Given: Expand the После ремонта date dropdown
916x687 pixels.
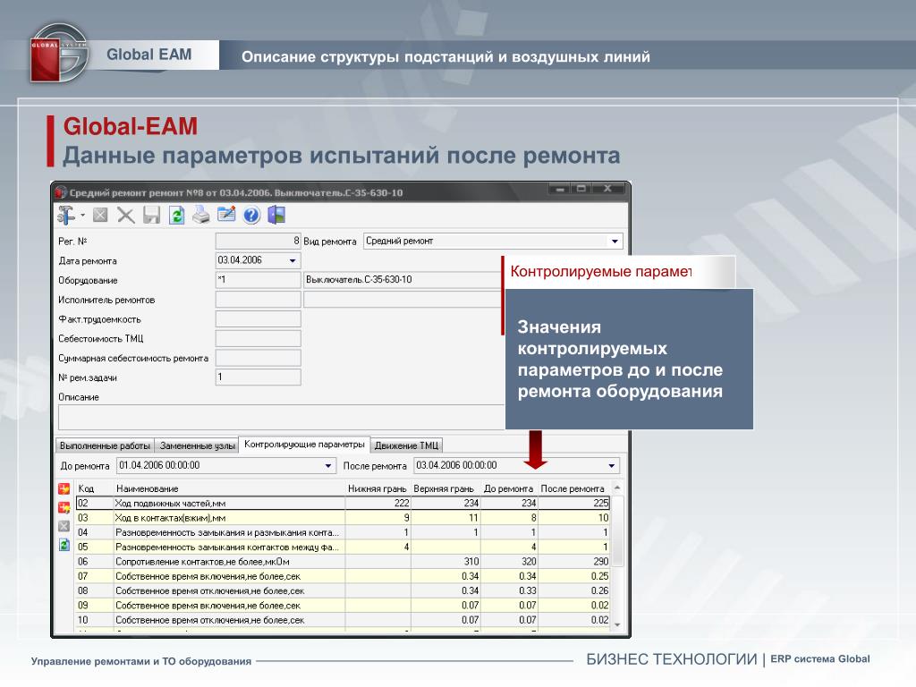Looking at the screenshot, I should [611, 465].
